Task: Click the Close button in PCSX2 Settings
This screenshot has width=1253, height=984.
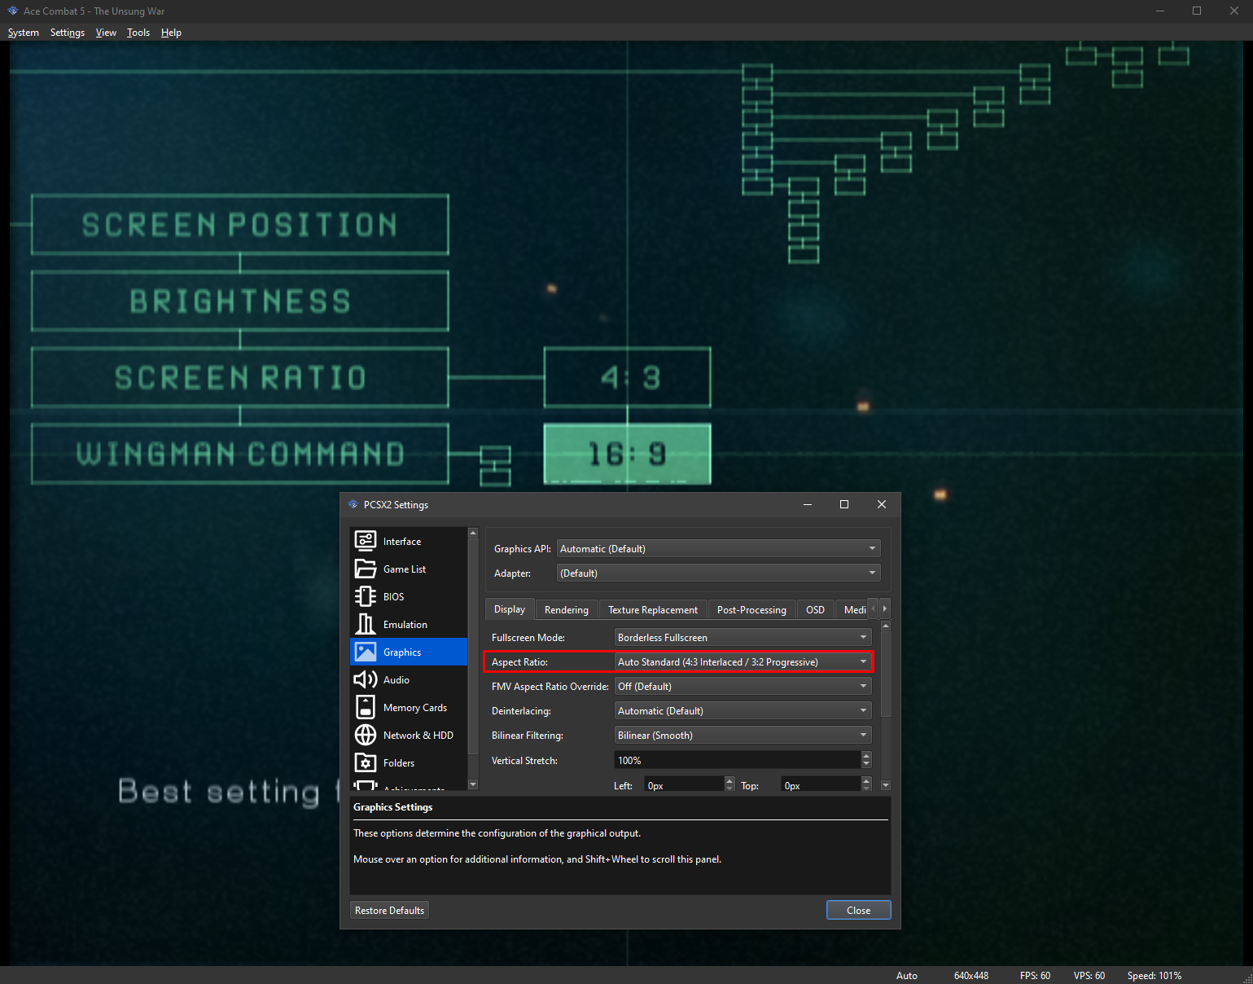Action: [x=858, y=910]
